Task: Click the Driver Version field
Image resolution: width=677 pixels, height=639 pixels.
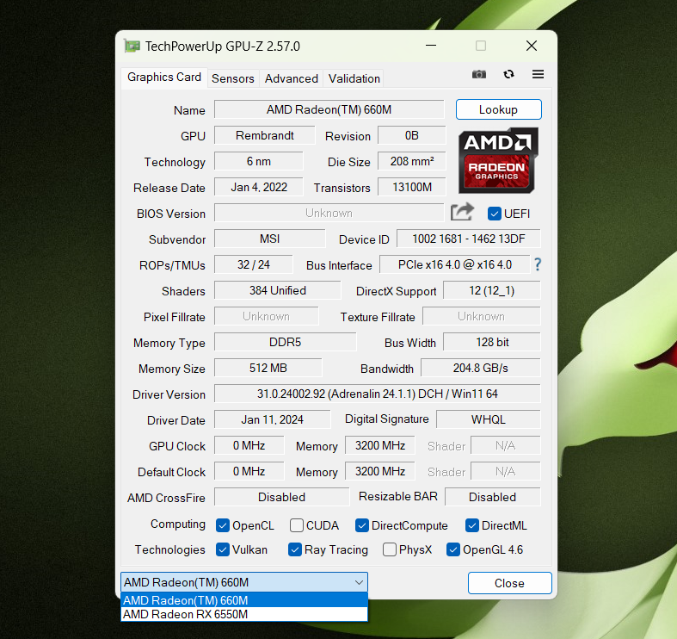Action: tap(378, 394)
